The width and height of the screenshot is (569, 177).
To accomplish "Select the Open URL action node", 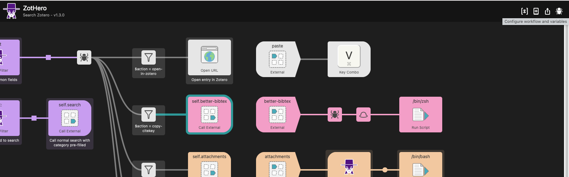I will click(209, 57).
